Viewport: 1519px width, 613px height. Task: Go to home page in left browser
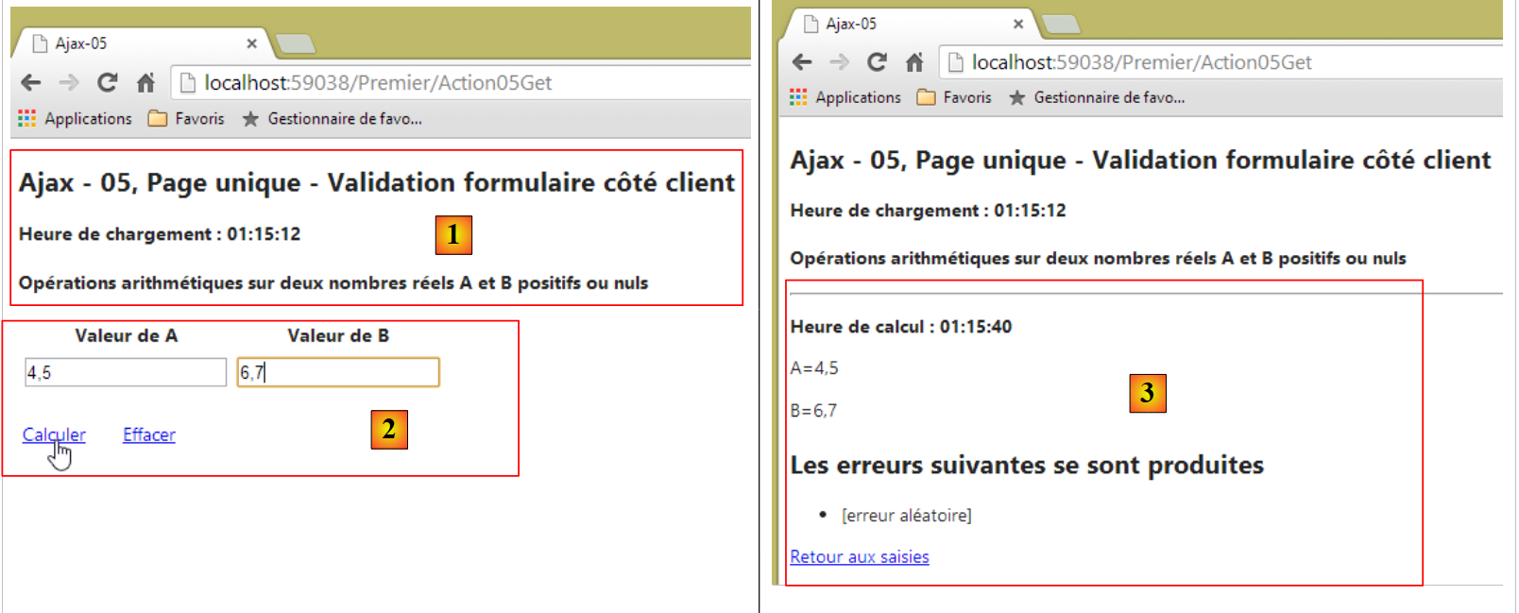(145, 83)
